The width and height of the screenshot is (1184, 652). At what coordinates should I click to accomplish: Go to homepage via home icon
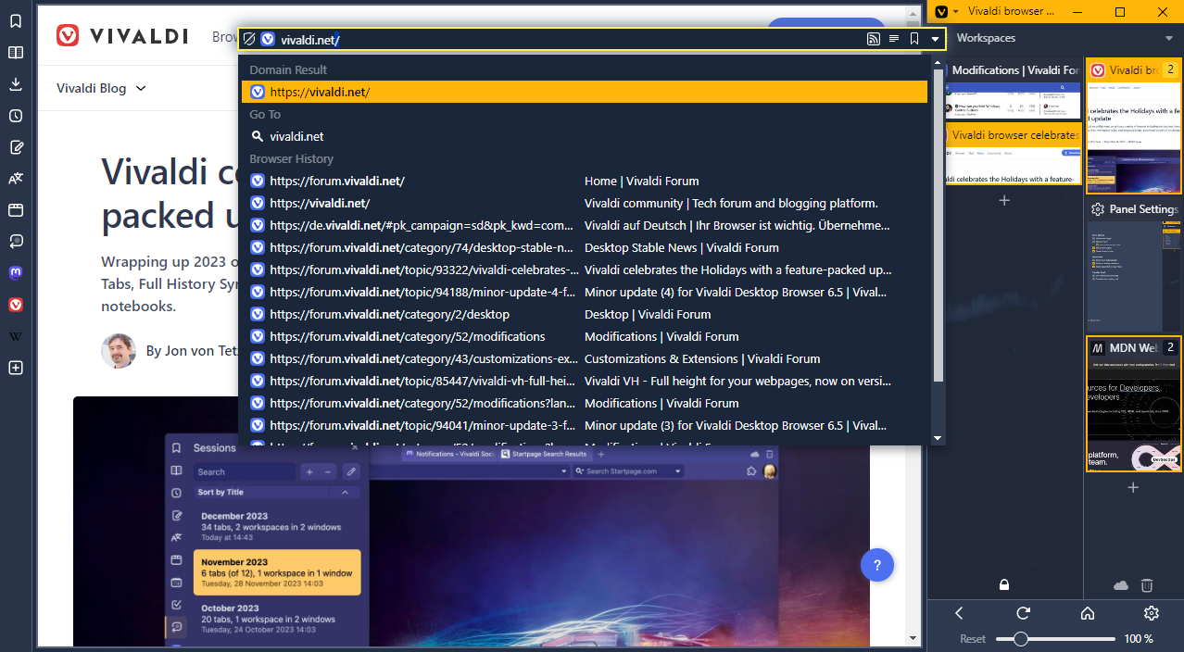[x=1088, y=613]
